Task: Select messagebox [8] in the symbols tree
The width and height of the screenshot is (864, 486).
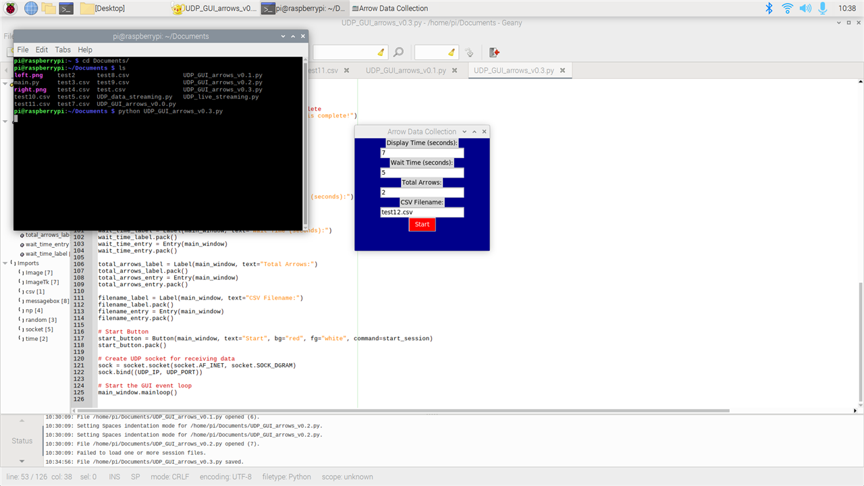Action: click(47, 301)
